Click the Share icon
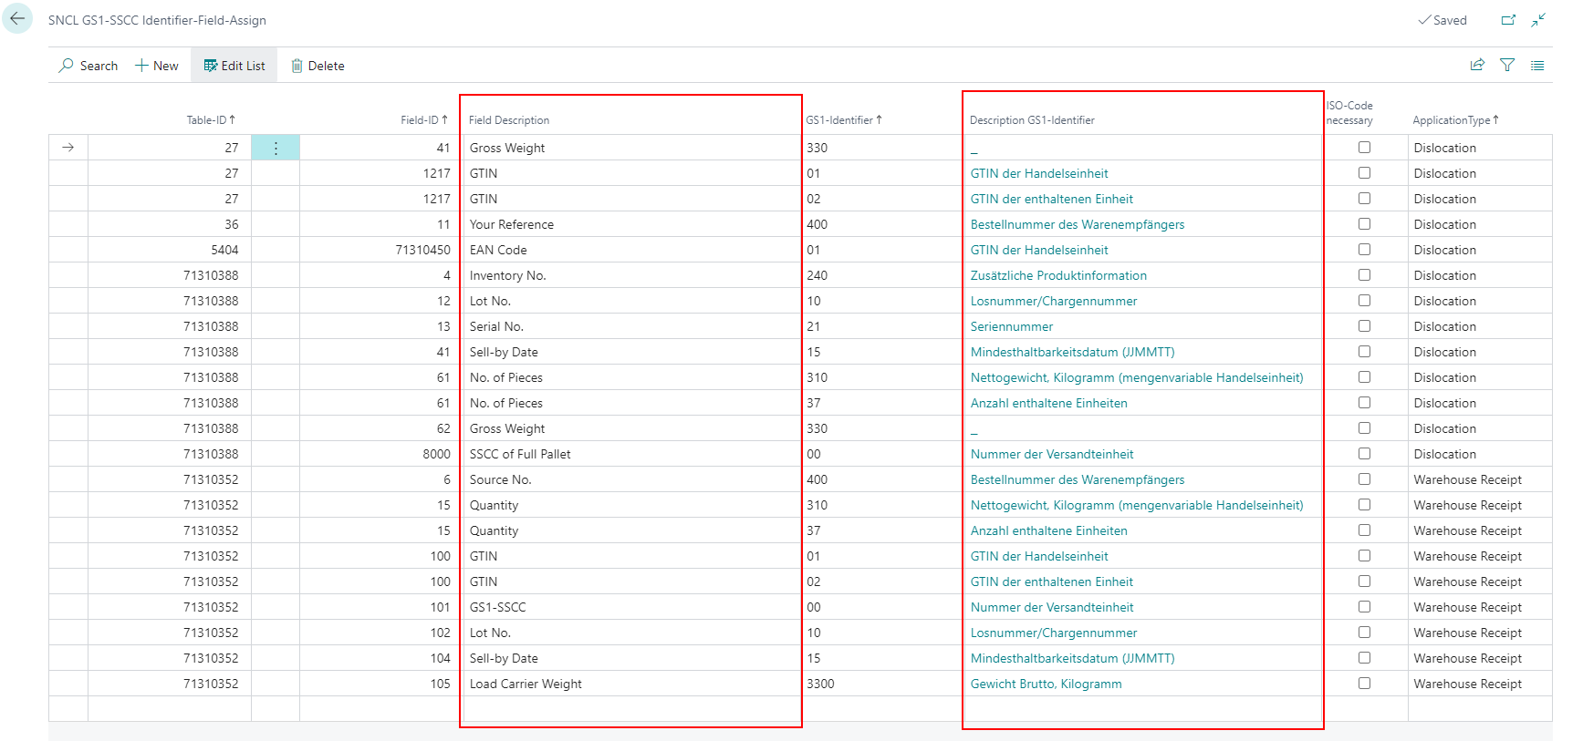 [1477, 66]
